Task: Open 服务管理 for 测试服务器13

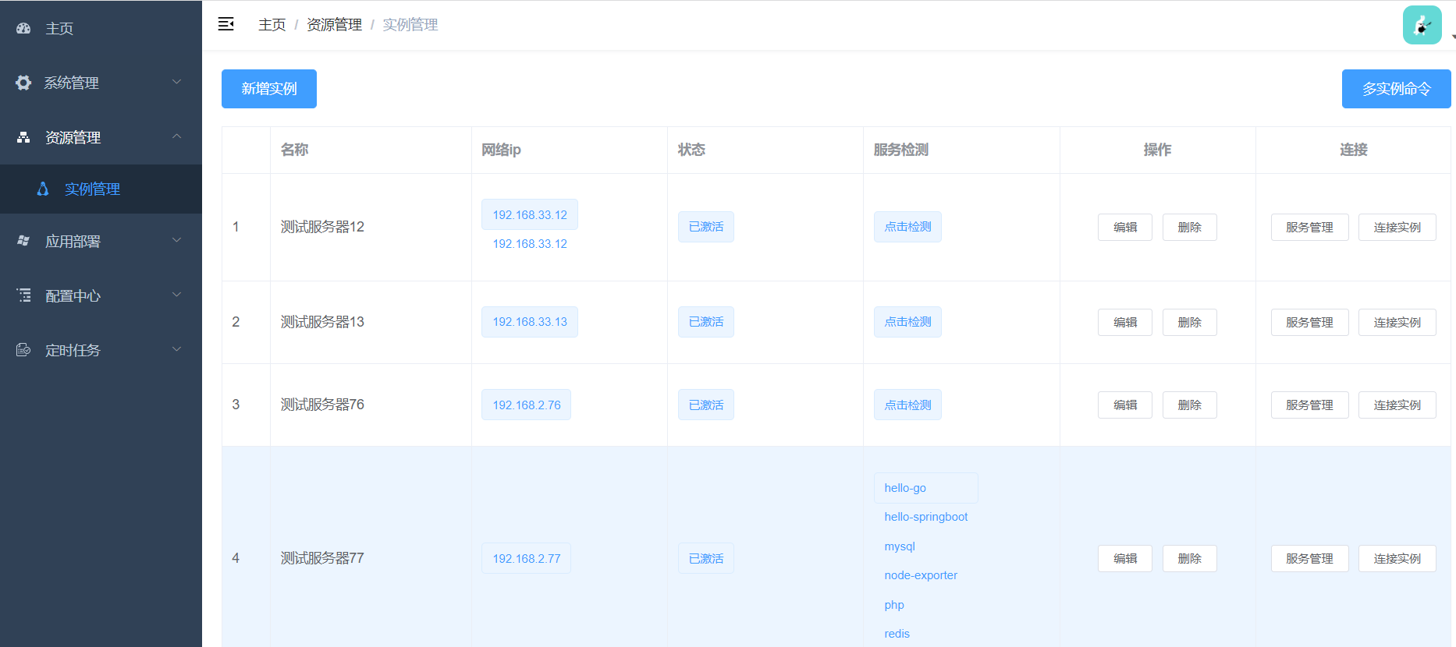Action: click(x=1309, y=323)
